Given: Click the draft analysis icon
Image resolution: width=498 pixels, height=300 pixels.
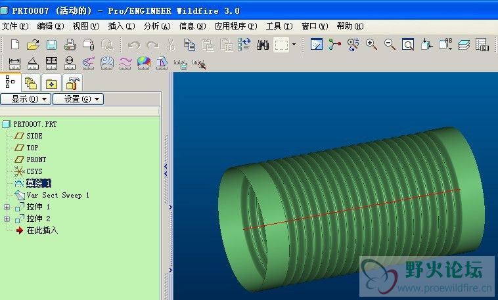Looking at the screenshot, I should 162,63.
